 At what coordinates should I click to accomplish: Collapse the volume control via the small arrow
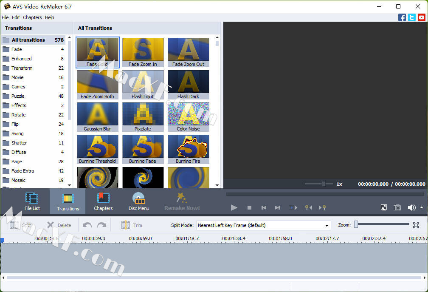[421, 207]
